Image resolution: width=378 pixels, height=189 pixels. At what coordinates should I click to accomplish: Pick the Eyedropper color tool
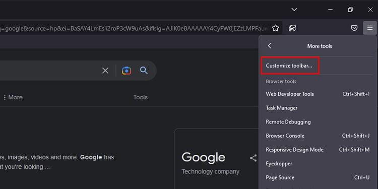point(318,164)
